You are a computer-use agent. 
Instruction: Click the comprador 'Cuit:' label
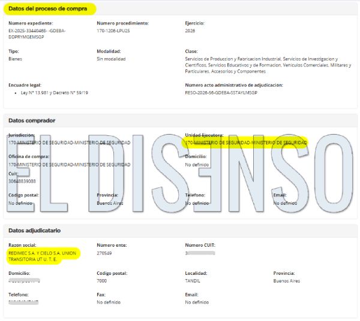coord(13,174)
